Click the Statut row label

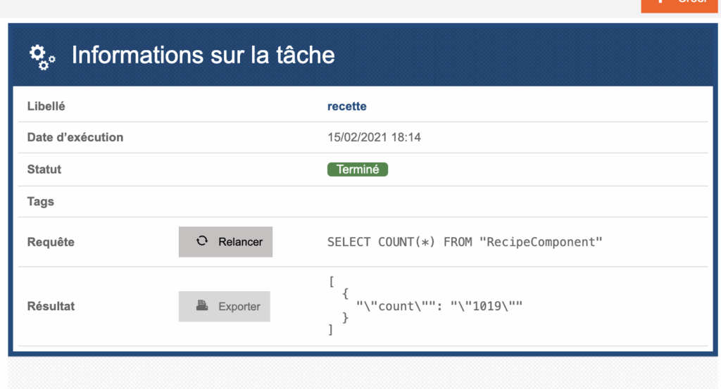44,170
